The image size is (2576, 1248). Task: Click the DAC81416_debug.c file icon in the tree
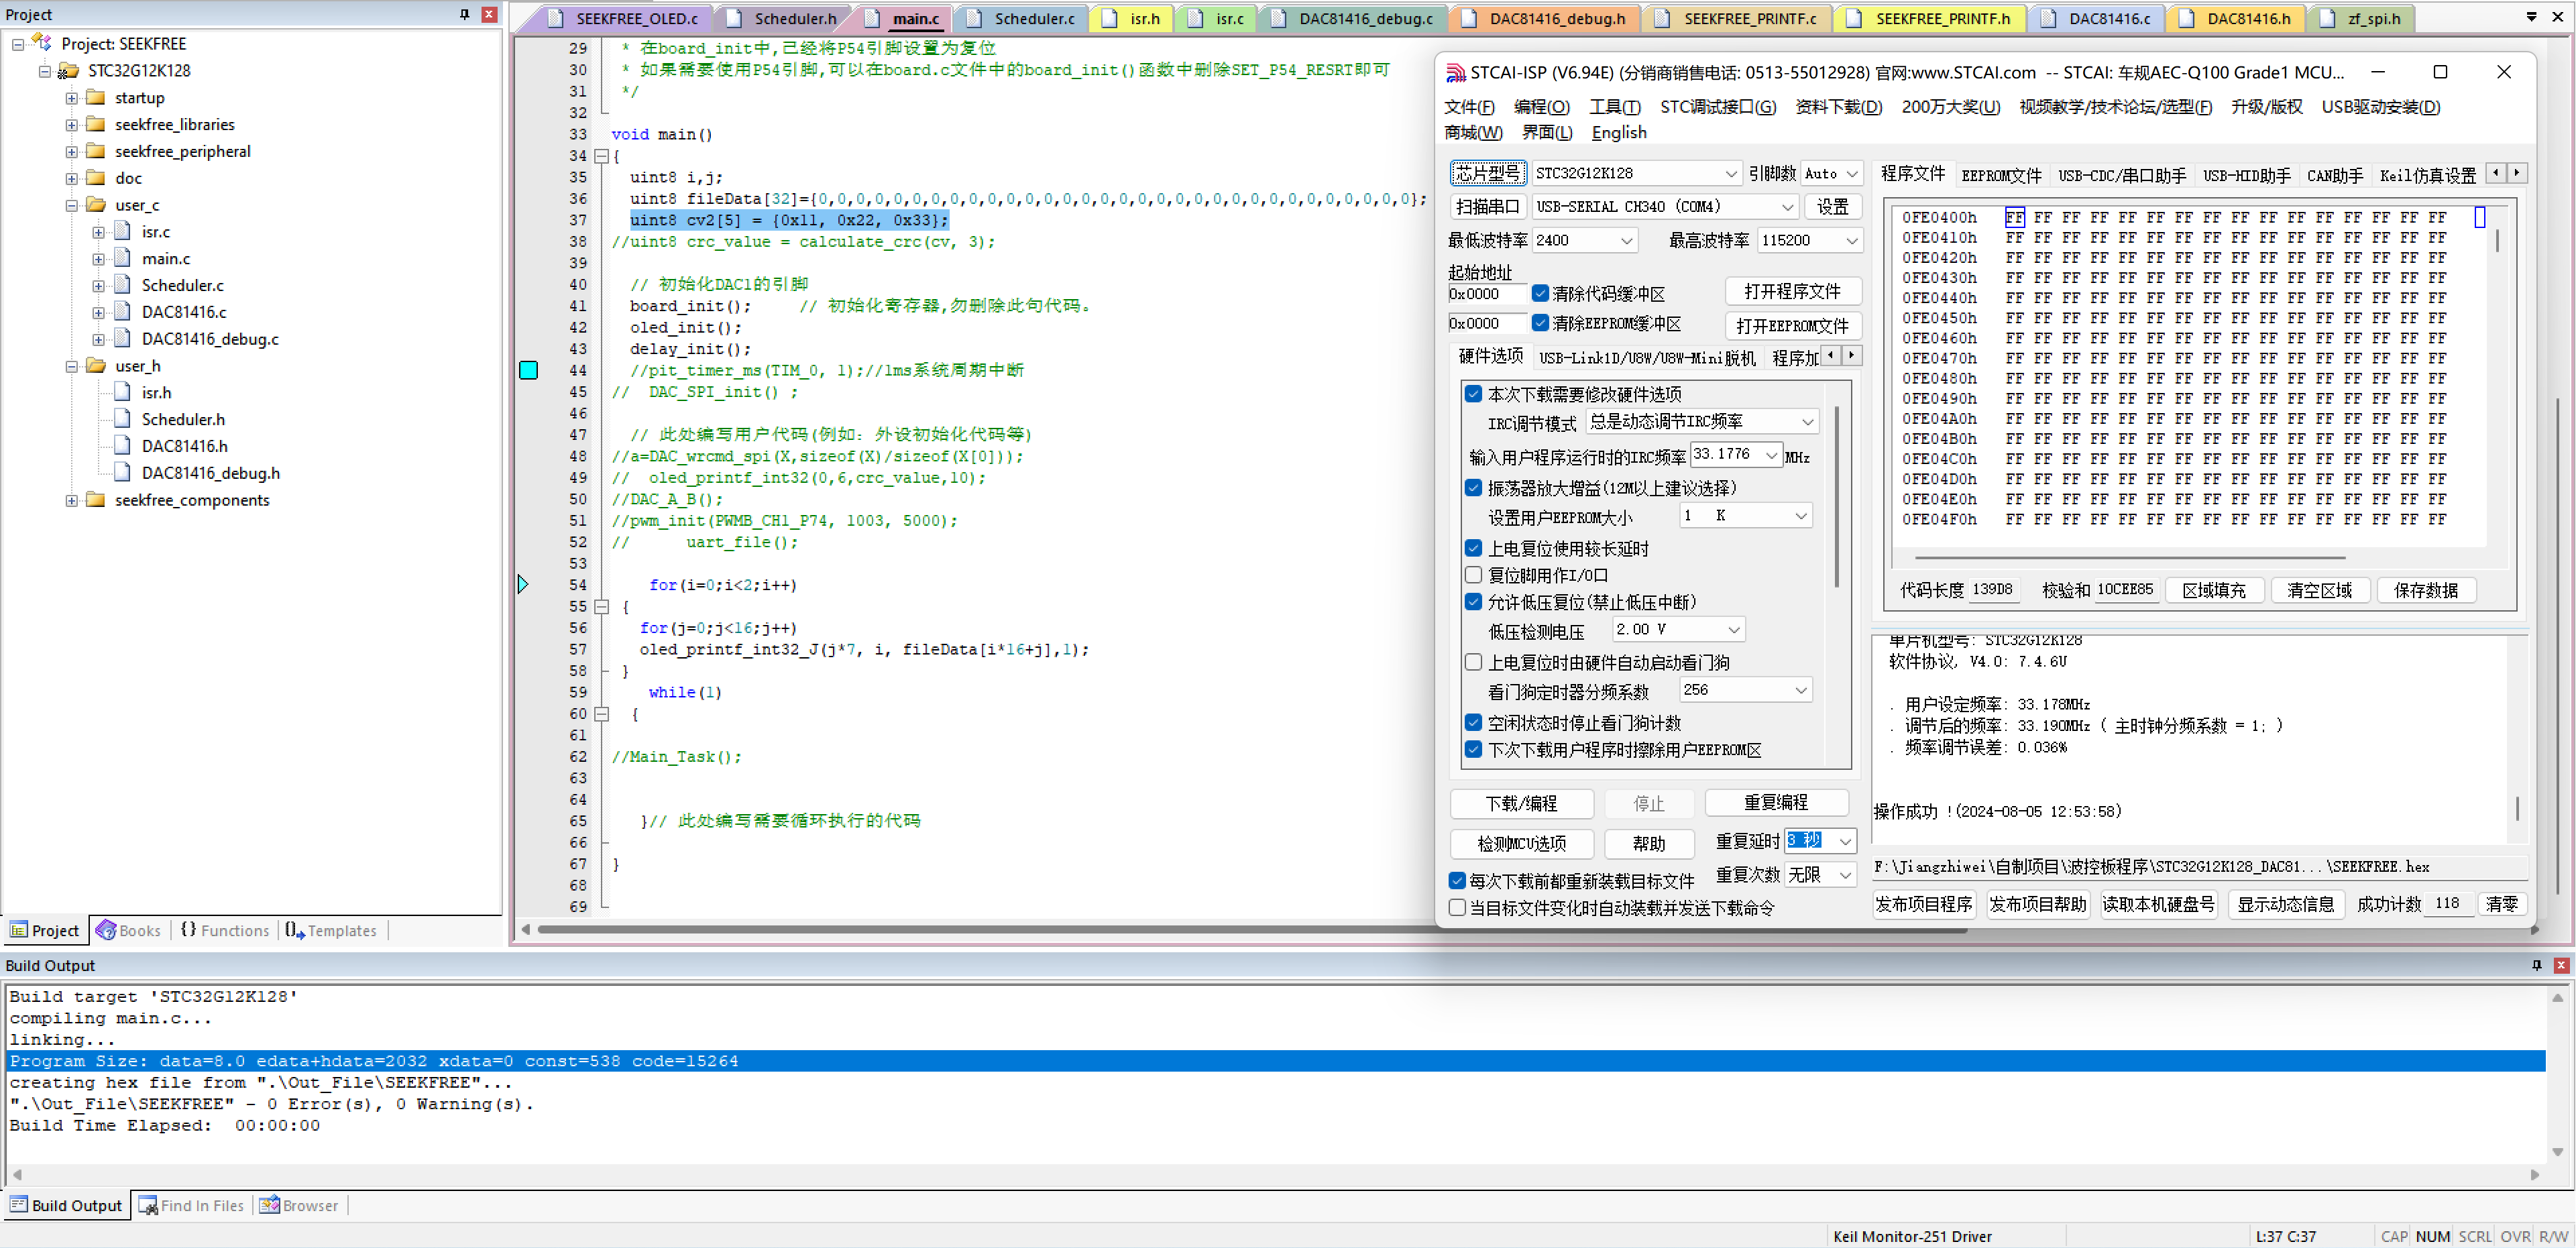tap(123, 339)
